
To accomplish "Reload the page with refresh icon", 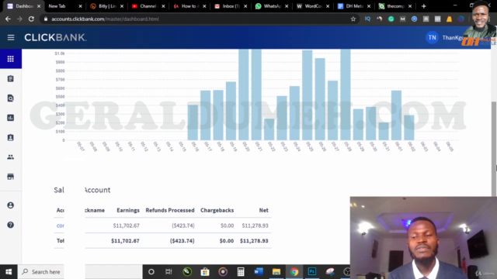I will point(31,19).
